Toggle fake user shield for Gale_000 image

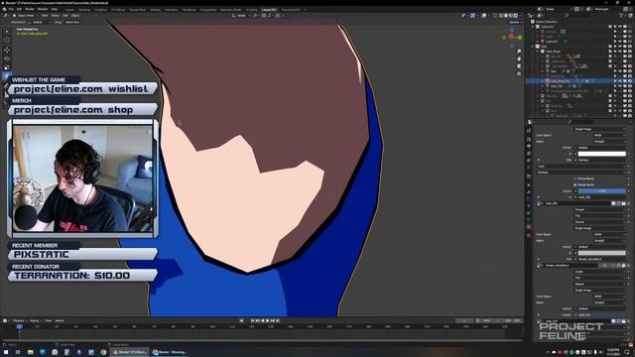tap(613, 203)
